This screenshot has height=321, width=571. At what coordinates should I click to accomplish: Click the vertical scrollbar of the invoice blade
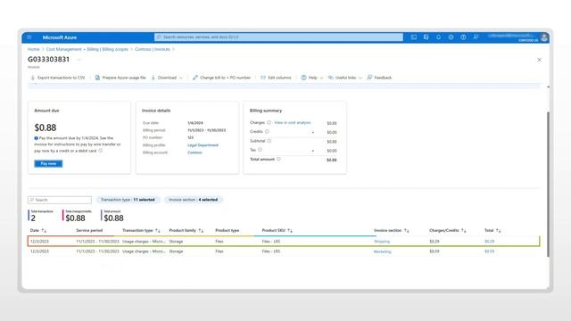coord(548,185)
